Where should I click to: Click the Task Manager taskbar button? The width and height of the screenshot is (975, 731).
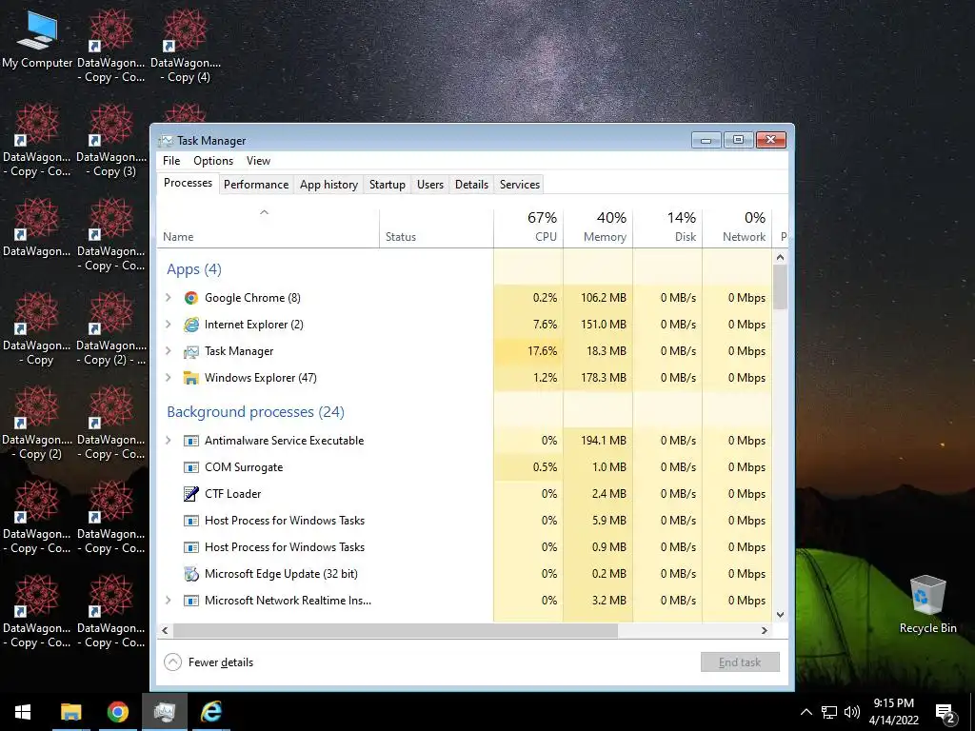(164, 712)
